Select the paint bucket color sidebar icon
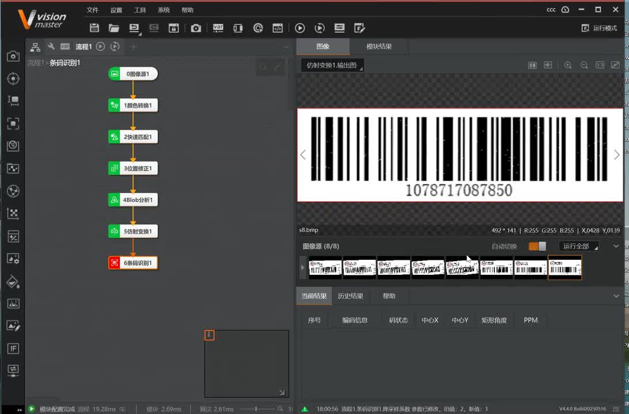The width and height of the screenshot is (629, 414). [x=13, y=282]
